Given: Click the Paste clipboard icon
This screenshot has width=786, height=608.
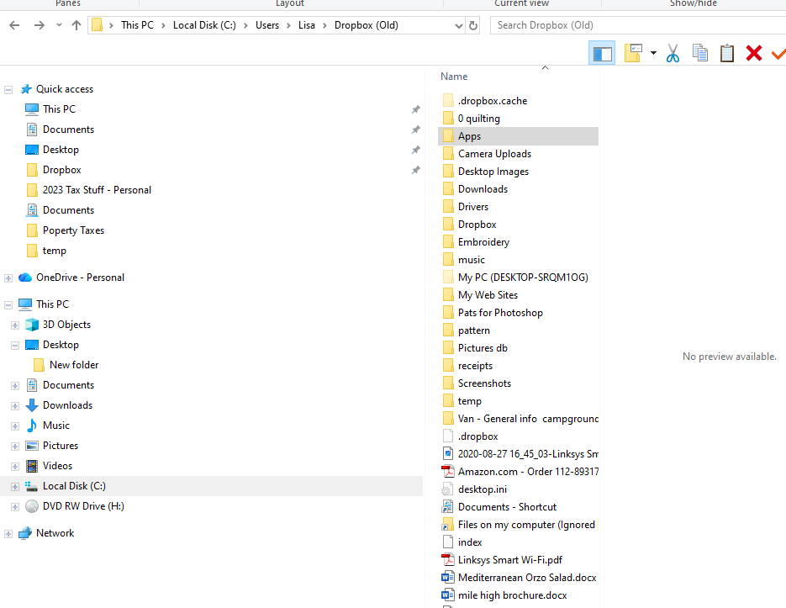Looking at the screenshot, I should [727, 54].
